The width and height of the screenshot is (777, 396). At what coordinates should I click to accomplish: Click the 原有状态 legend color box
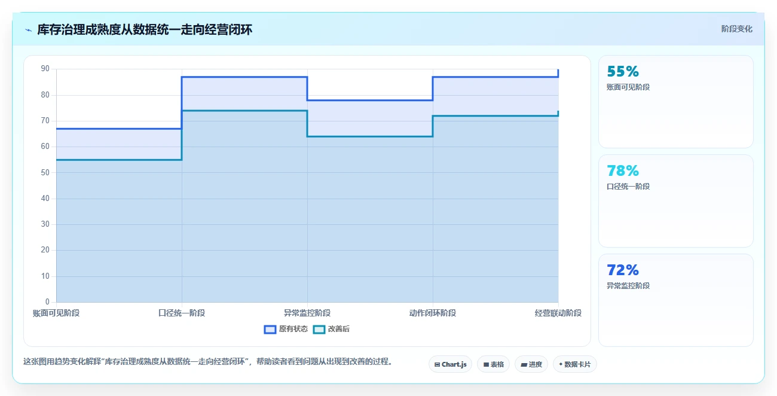[x=270, y=329]
